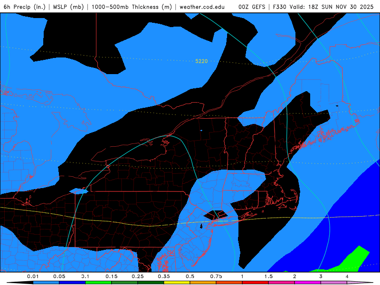Click the dark green 0.25 colorbar swatch
380x285 pixels.
pos(151,283)
